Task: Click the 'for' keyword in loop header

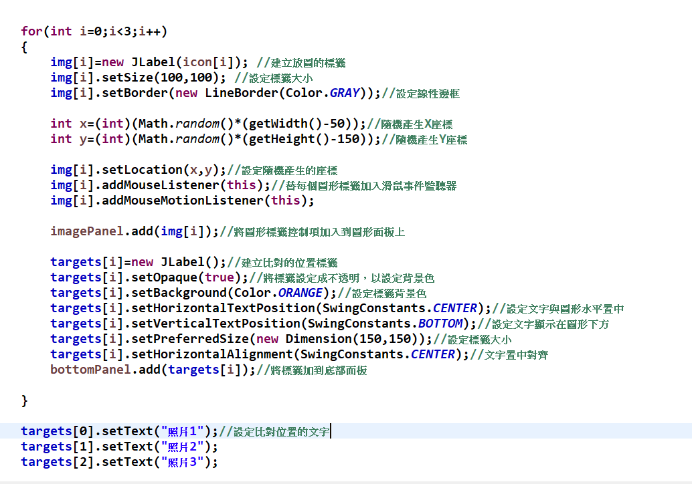Action: pos(31,31)
